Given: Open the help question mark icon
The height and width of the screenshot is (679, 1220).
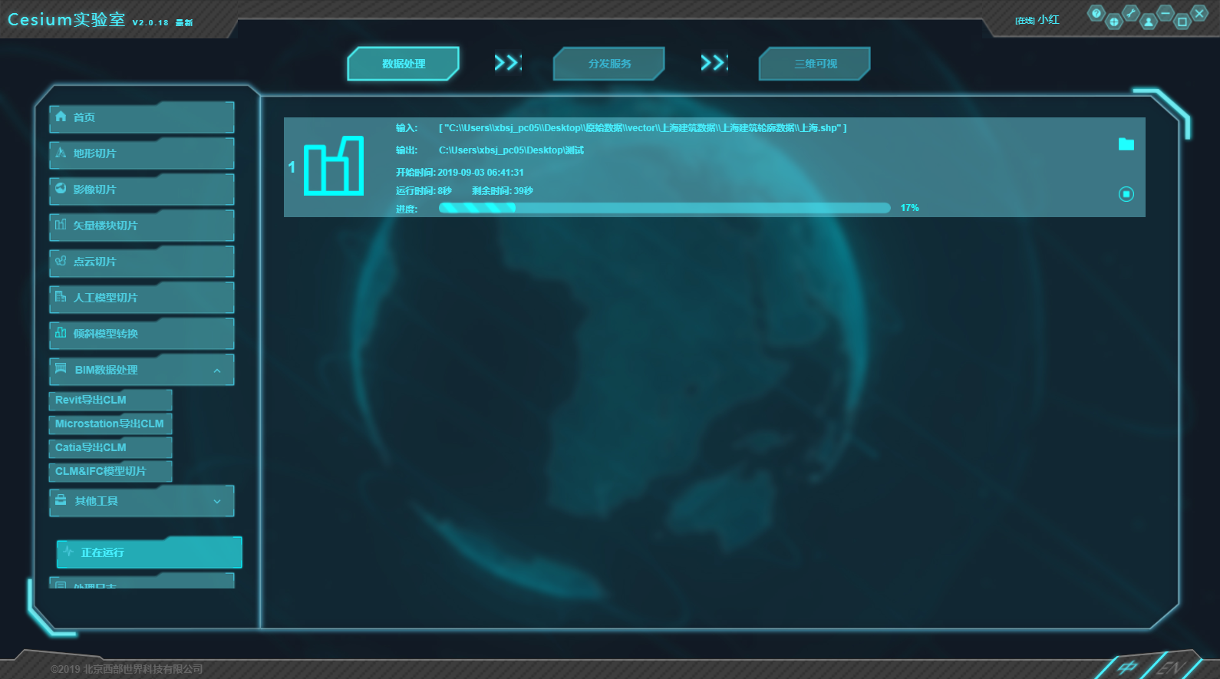Looking at the screenshot, I should click(1096, 13).
